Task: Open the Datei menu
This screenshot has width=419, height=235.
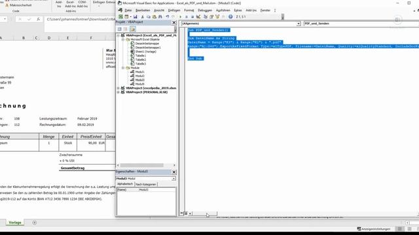Action: [x=128, y=10]
